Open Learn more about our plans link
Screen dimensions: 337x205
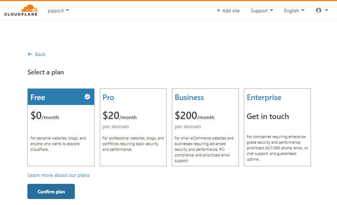click(58, 175)
